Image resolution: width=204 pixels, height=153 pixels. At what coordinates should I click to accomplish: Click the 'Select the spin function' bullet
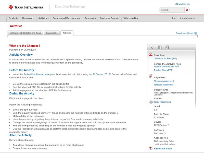(x=25, y=110)
